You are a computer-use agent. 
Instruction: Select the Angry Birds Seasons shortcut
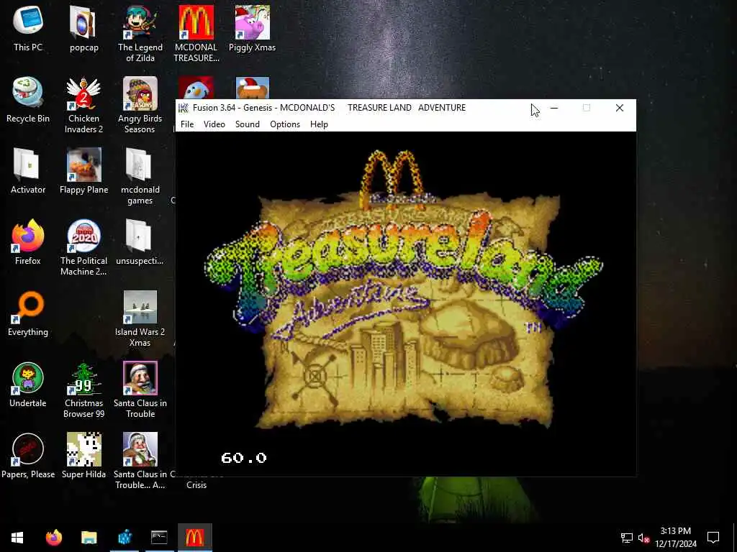[140, 105]
